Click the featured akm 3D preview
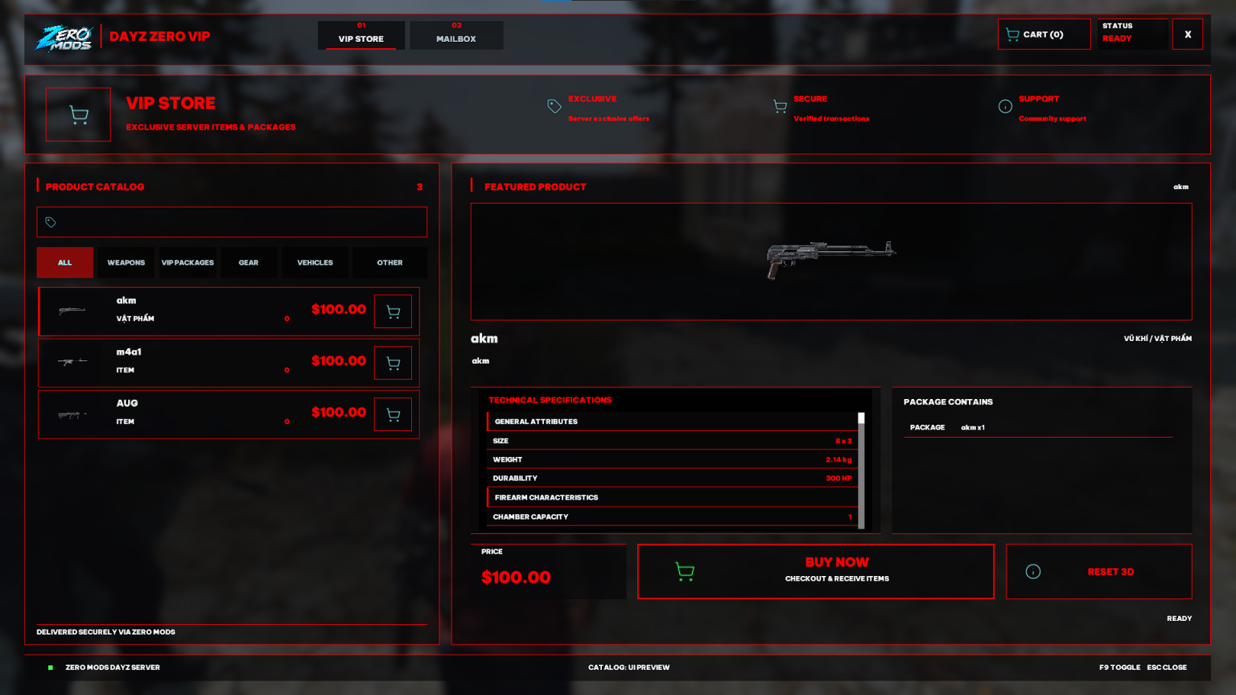The width and height of the screenshot is (1236, 695). tap(831, 261)
